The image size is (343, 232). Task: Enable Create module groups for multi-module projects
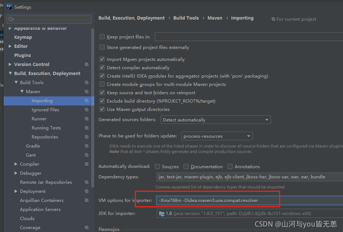(x=102, y=84)
